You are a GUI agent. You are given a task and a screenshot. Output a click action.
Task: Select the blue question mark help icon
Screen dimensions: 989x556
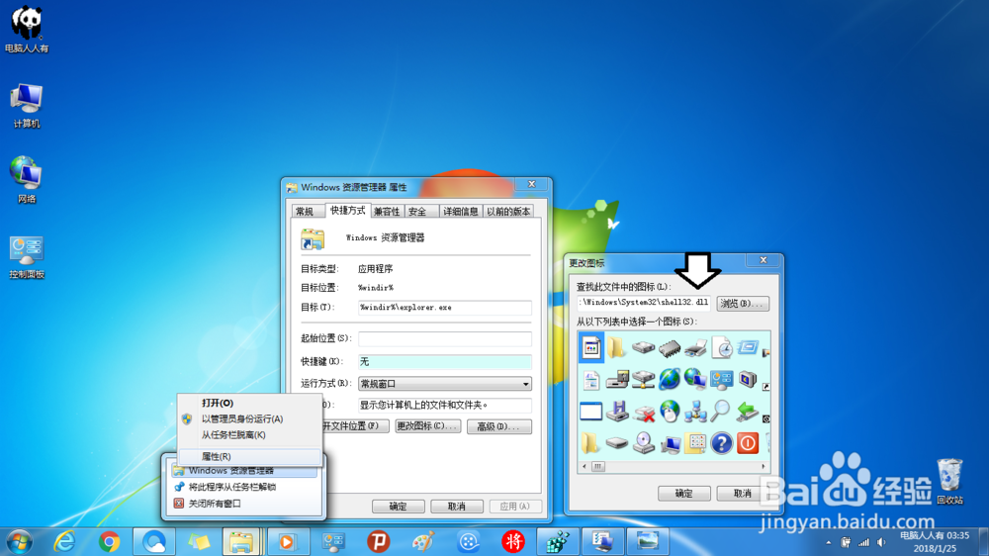(722, 443)
